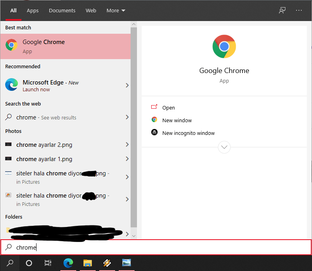Expand arrow for first siteler hala chrome result
The image size is (312, 271).
pyautogui.click(x=127, y=177)
